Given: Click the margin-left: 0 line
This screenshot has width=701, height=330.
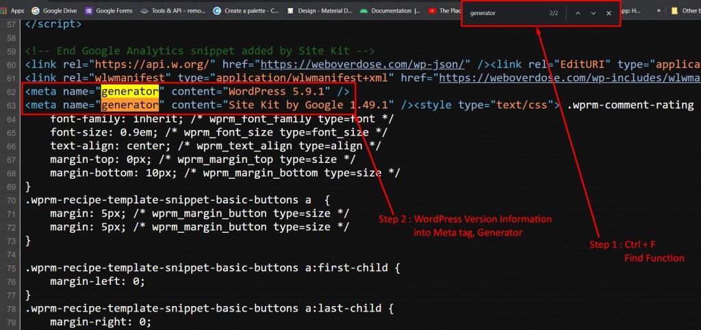Looking at the screenshot, I should click(97, 281).
